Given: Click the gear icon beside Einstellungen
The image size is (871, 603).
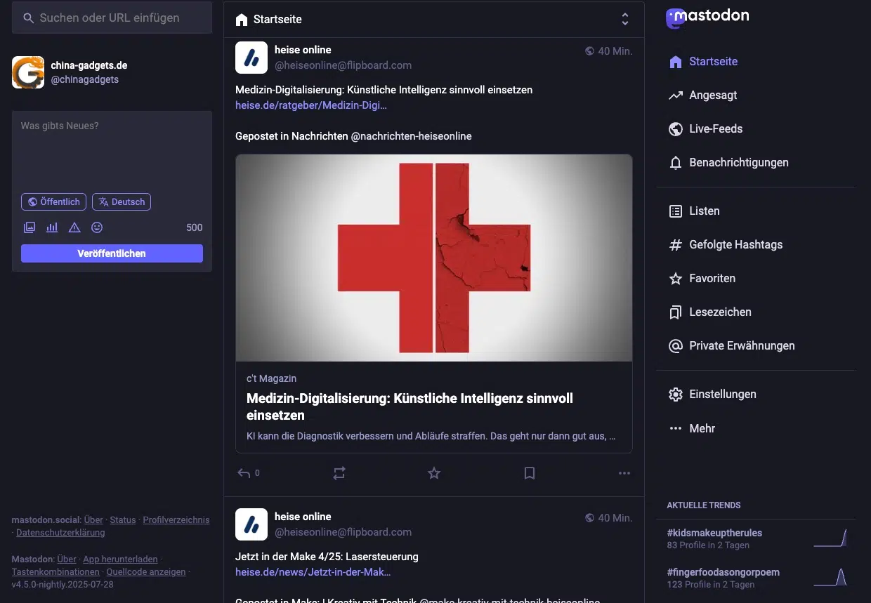Looking at the screenshot, I should click(676, 395).
